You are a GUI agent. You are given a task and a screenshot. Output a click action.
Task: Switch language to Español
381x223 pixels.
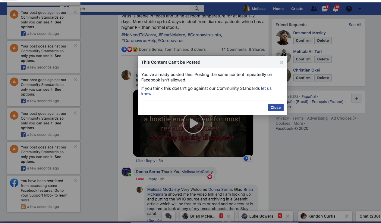pyautogui.click(x=309, y=96)
